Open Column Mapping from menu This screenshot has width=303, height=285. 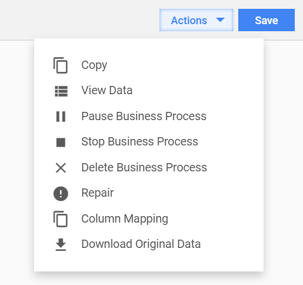point(149,218)
